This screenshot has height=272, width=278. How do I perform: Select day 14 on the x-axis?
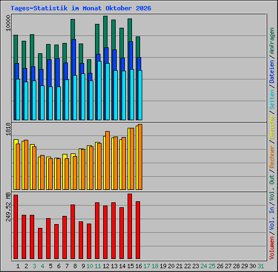(122, 266)
